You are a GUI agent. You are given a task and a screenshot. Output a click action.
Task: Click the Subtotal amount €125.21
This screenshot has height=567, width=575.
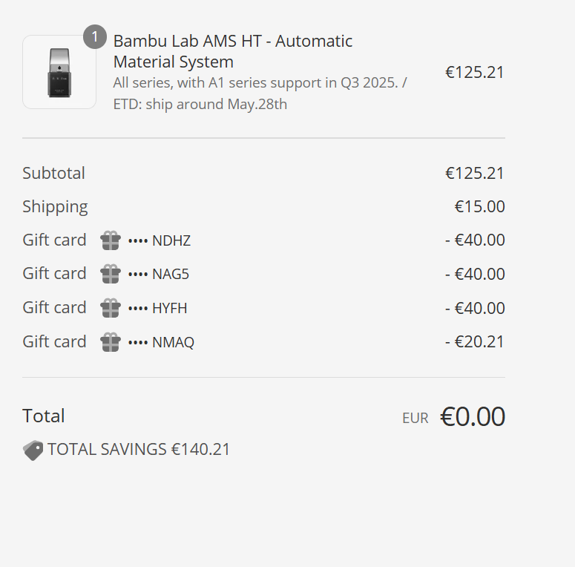[475, 173]
